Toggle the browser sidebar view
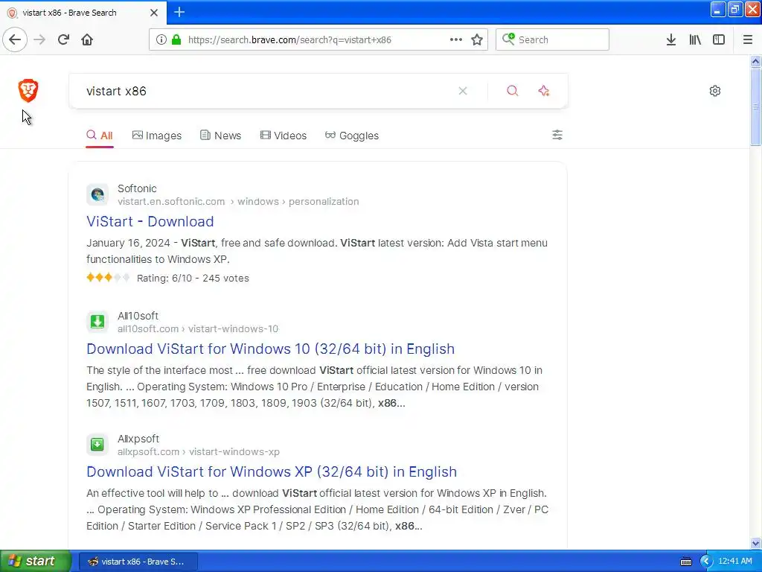Image resolution: width=762 pixels, height=572 pixels. pos(719,40)
